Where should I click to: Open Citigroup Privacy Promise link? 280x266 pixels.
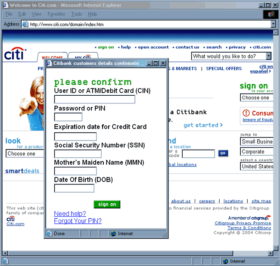coord(243,223)
